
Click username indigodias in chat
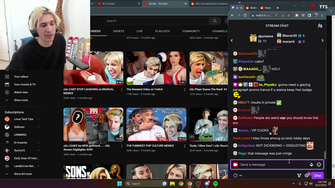246,146
